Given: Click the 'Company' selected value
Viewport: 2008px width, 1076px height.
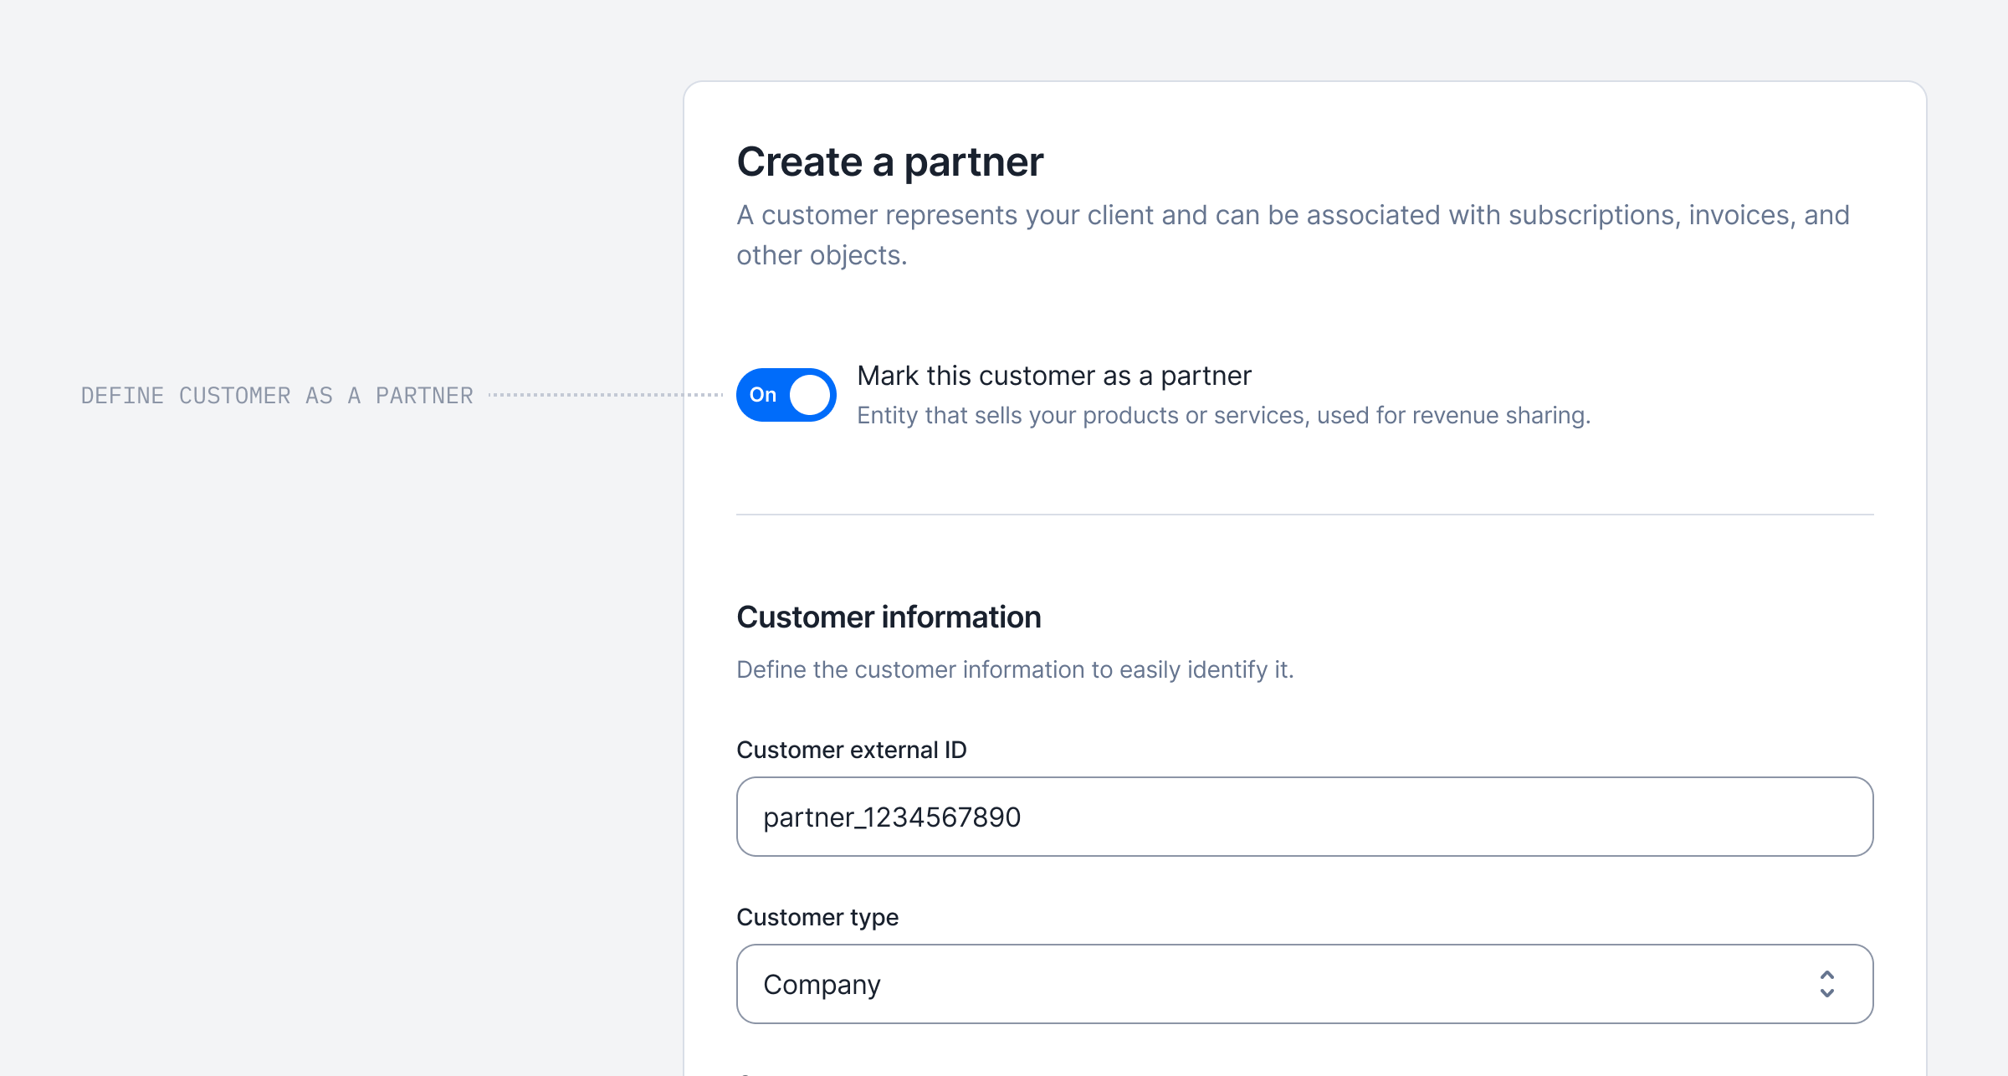Looking at the screenshot, I should [822, 985].
